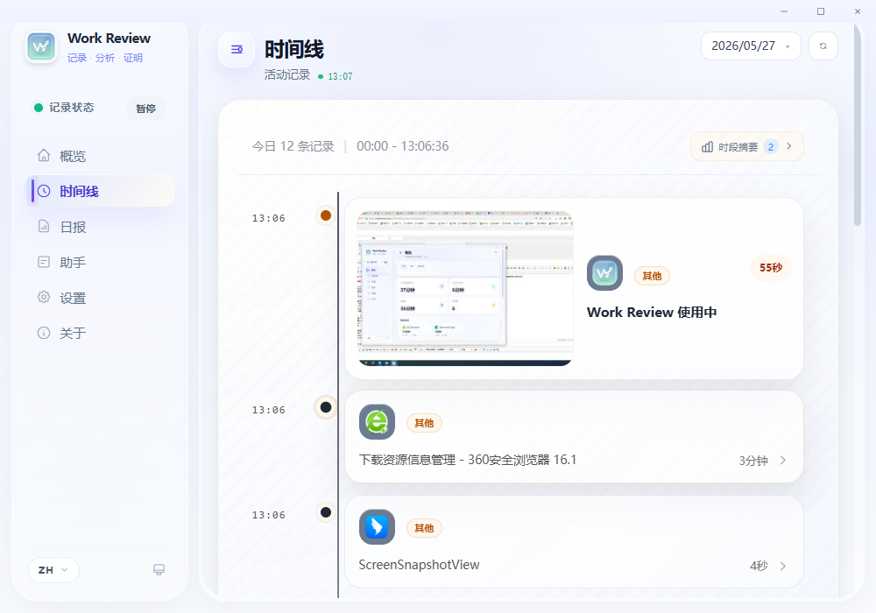
Task: Click the 3分钟 duration text
Action: tap(753, 461)
